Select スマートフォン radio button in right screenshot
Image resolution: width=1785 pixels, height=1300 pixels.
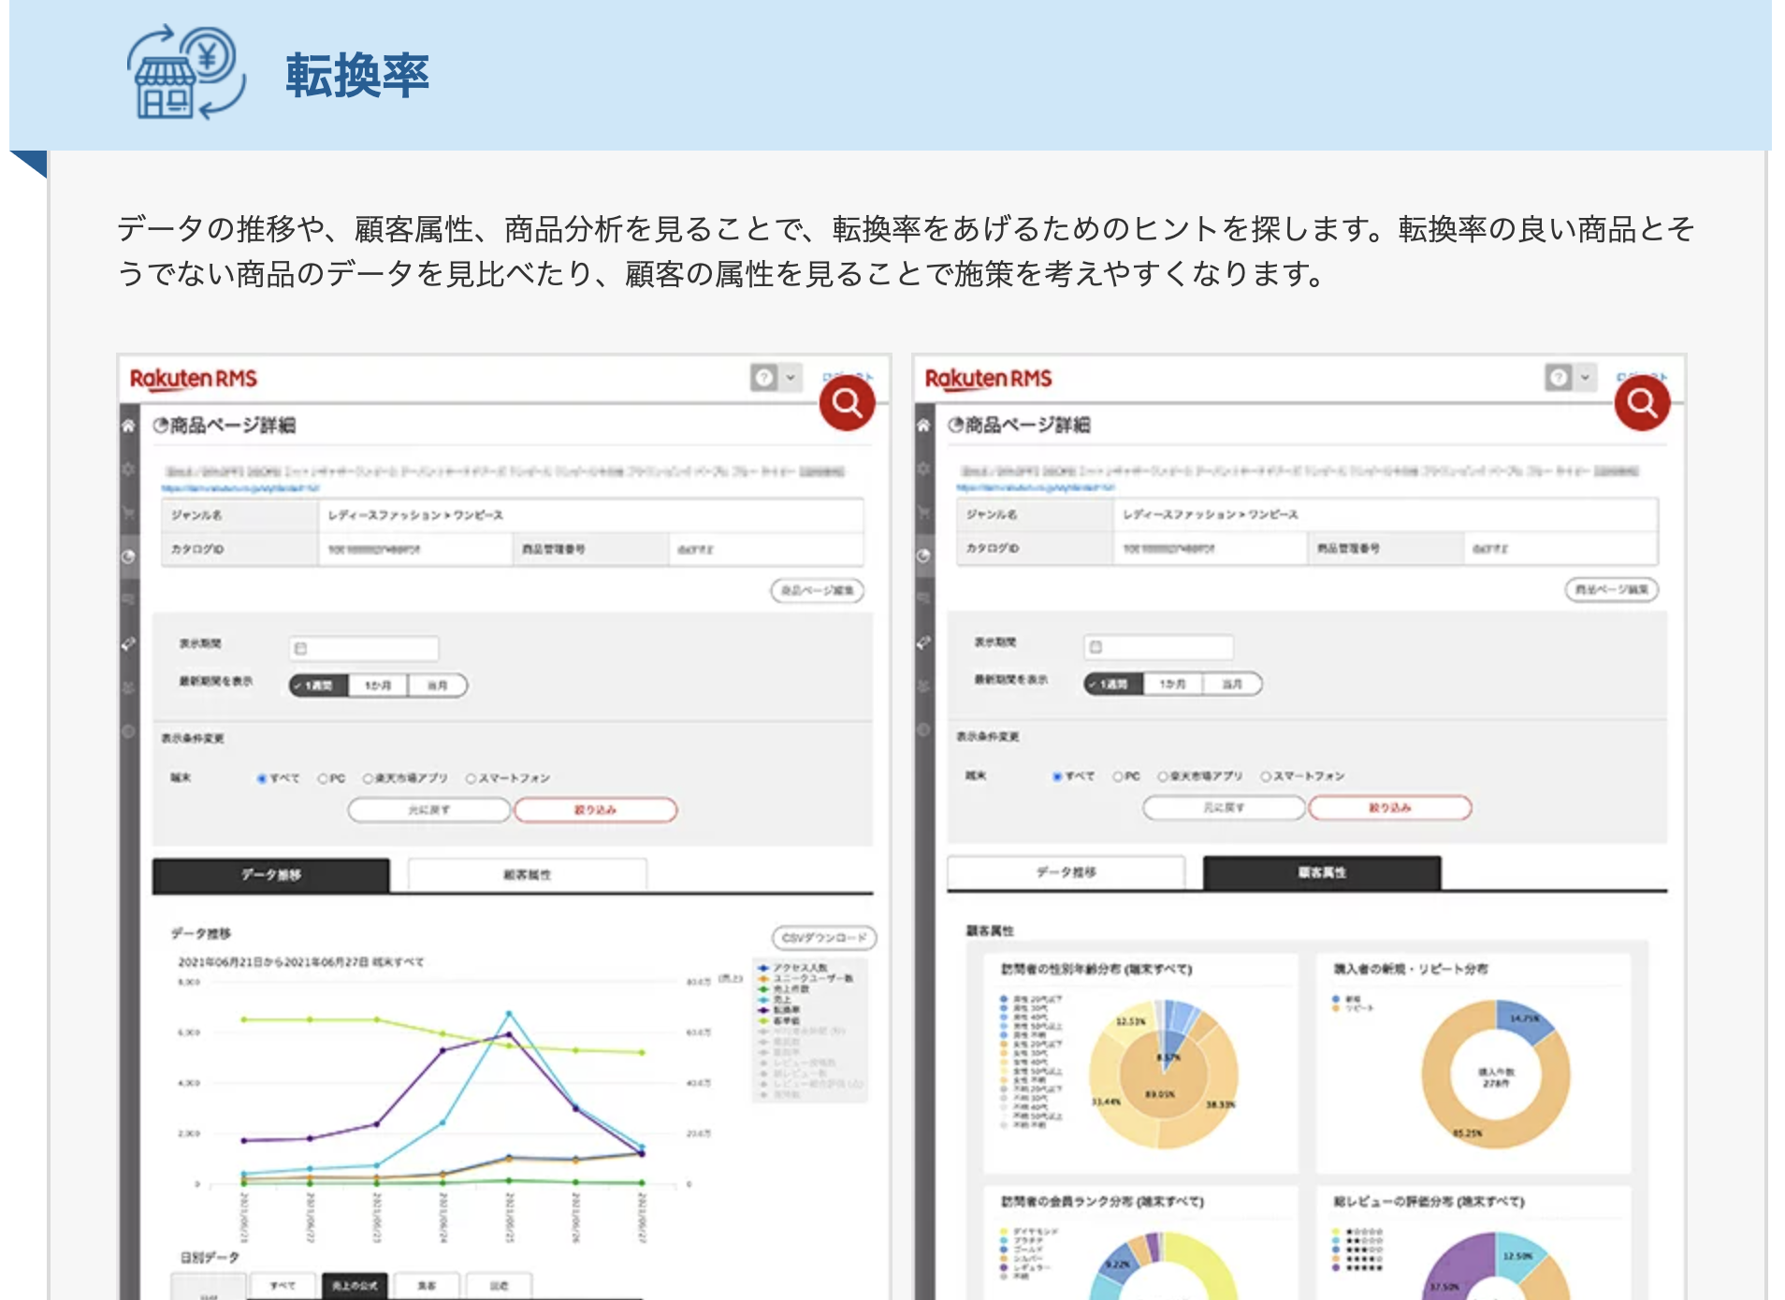coord(1266,776)
